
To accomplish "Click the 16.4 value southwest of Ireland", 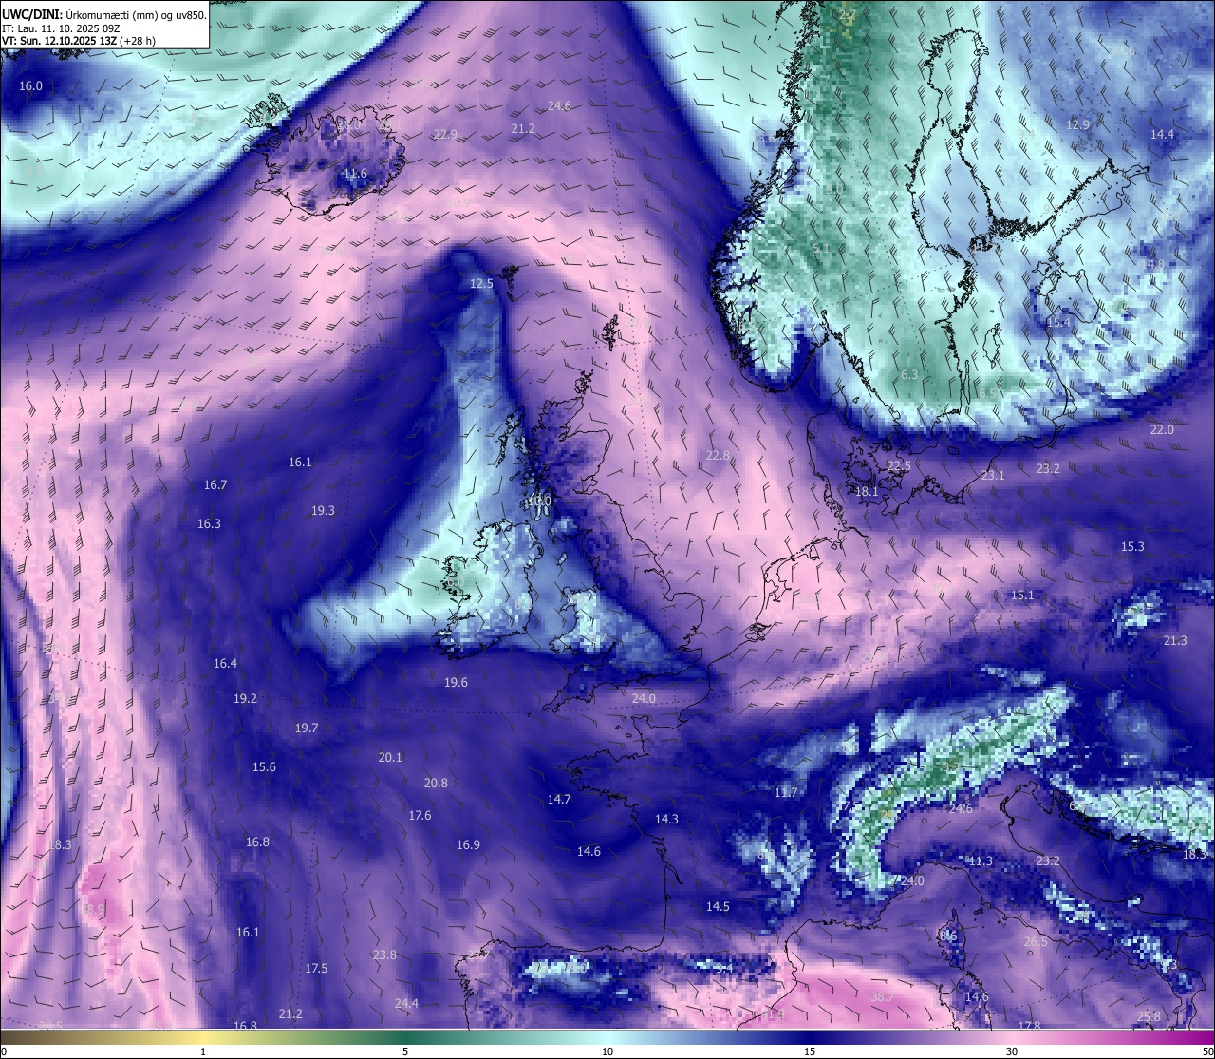I will pyautogui.click(x=225, y=664).
